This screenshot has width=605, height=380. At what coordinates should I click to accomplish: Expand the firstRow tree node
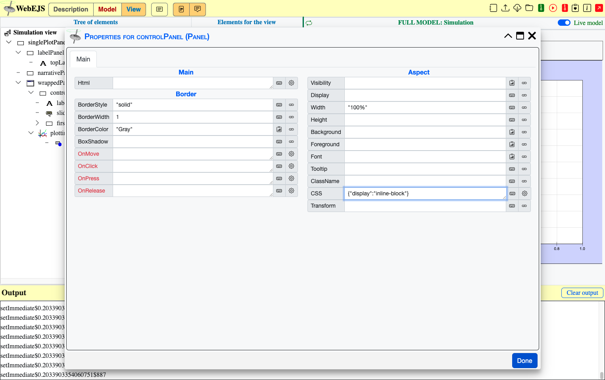(37, 123)
